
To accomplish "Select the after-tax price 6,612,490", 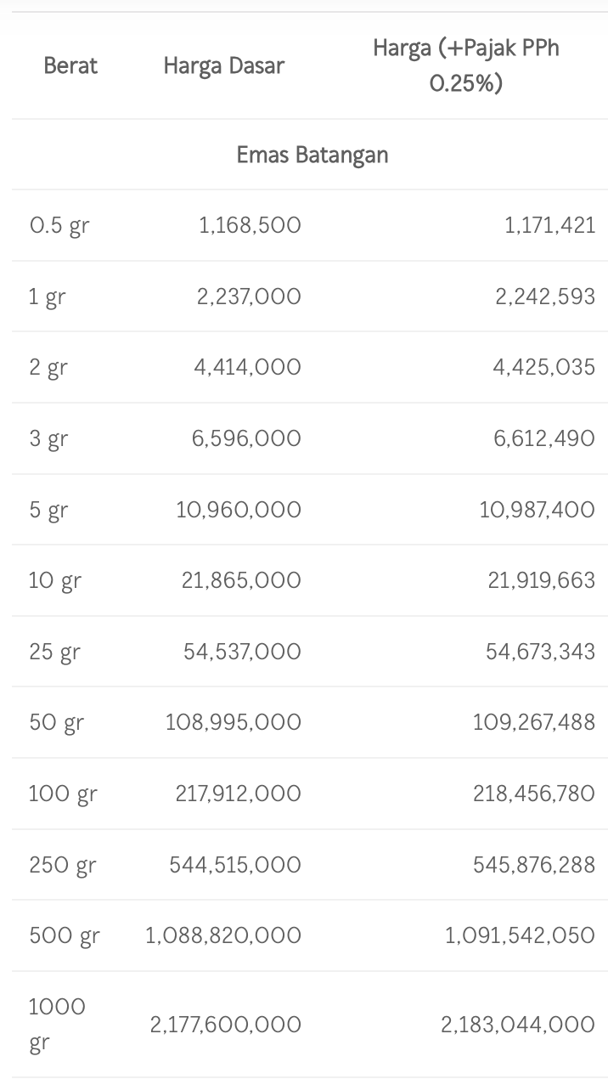I will pyautogui.click(x=544, y=438).
